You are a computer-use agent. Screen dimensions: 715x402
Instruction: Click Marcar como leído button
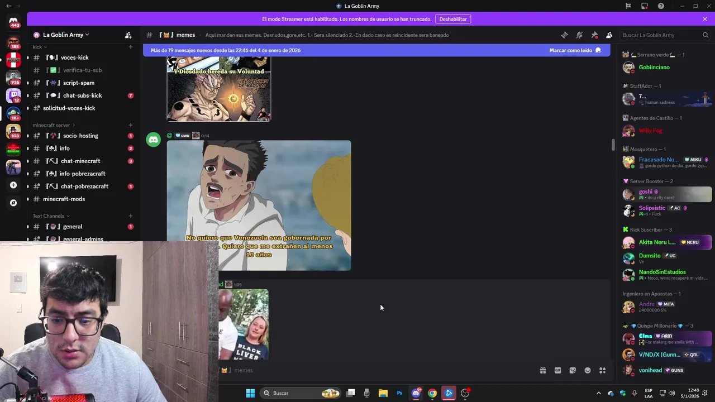(x=575, y=50)
